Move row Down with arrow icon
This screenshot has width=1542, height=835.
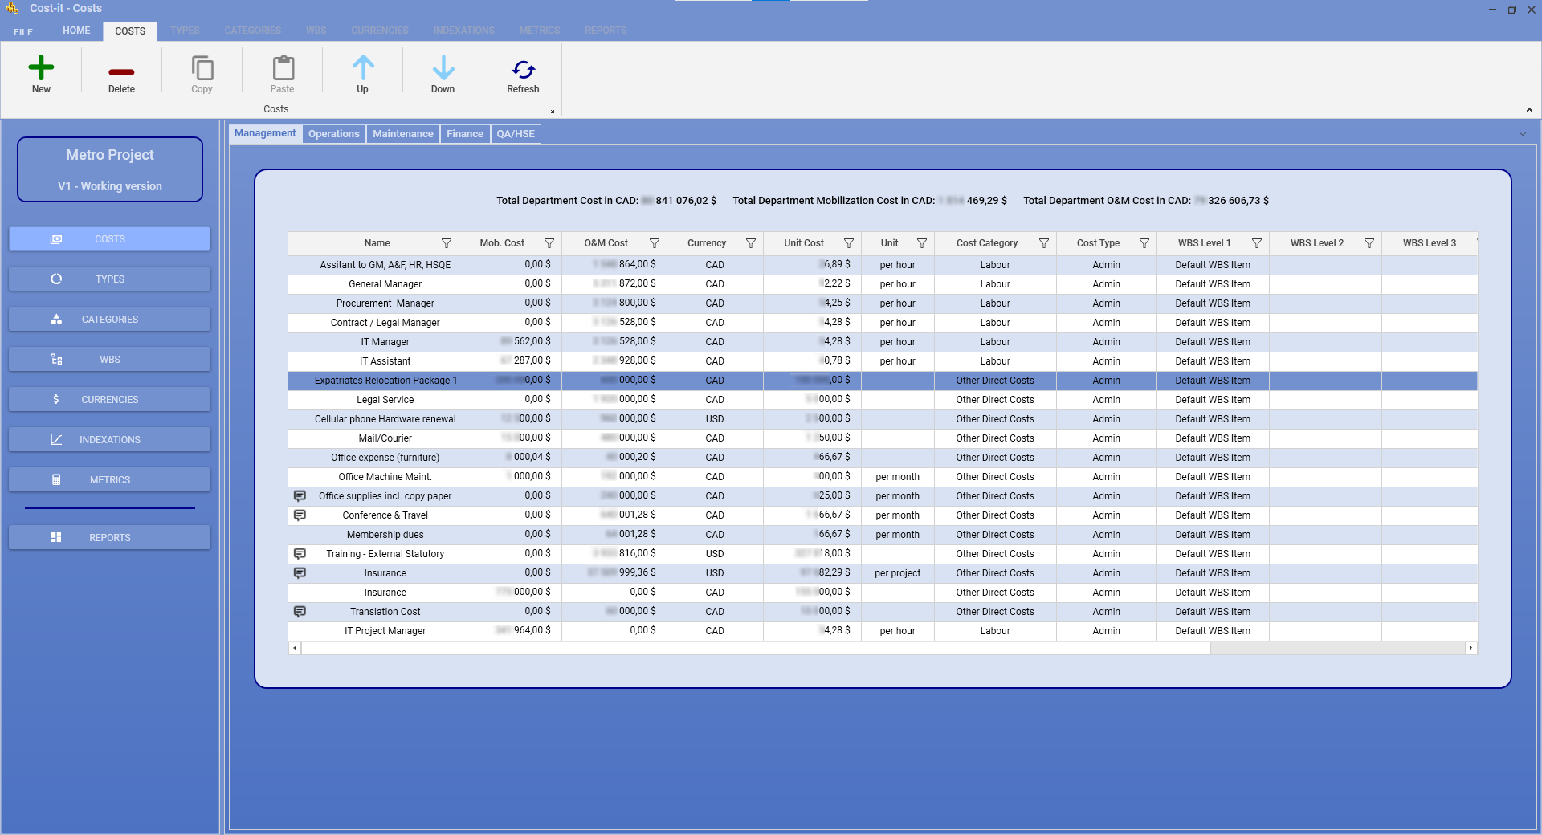pos(443,68)
